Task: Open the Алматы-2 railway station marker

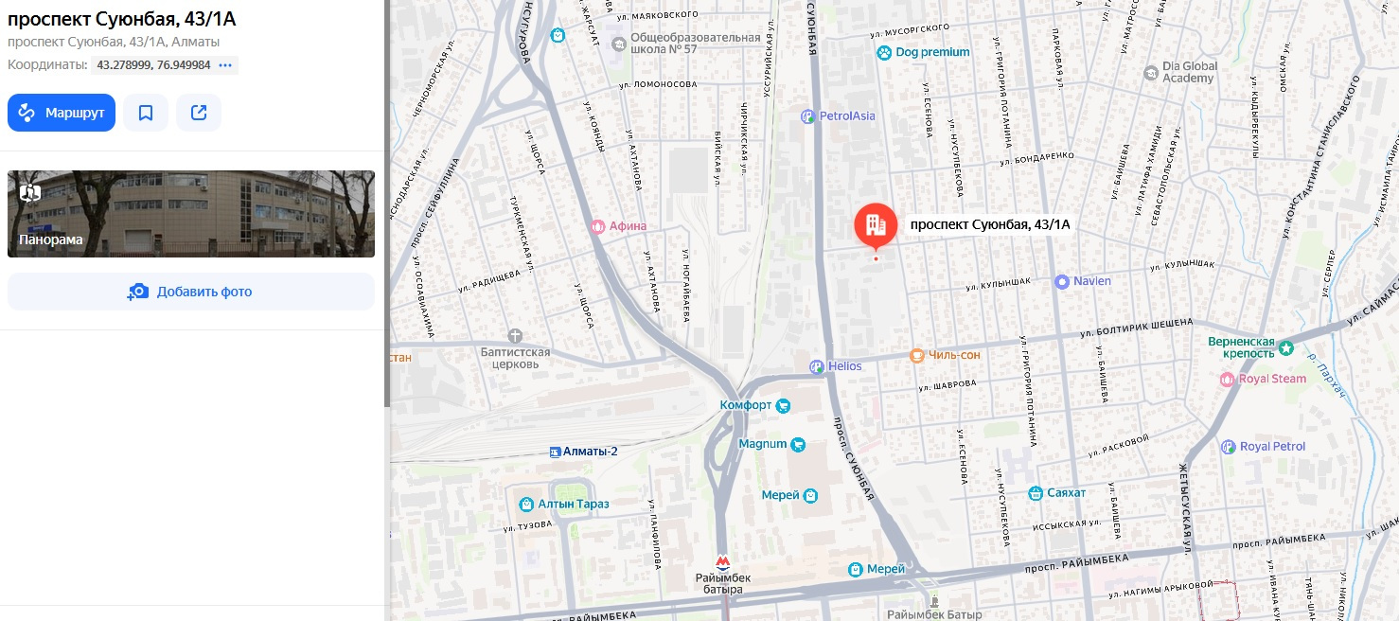Action: coord(555,452)
